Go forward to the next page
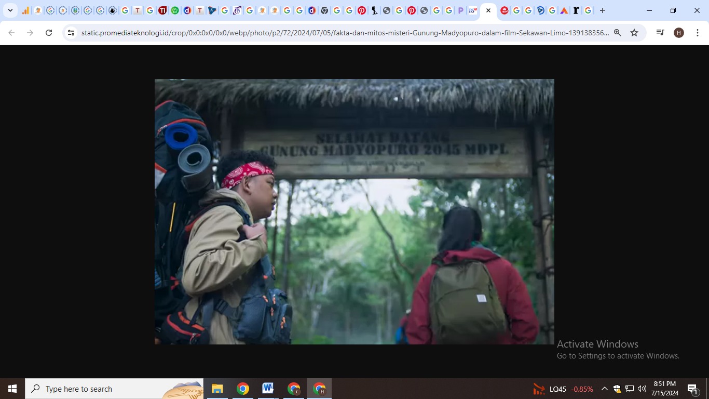709x399 pixels. (x=30, y=33)
